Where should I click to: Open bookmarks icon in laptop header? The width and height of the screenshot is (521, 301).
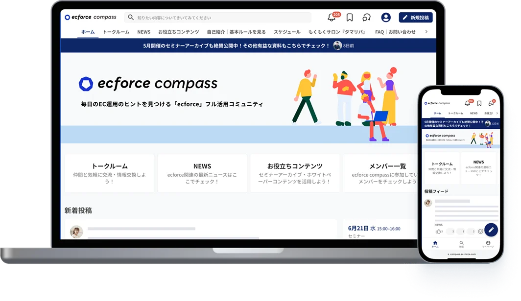(350, 17)
